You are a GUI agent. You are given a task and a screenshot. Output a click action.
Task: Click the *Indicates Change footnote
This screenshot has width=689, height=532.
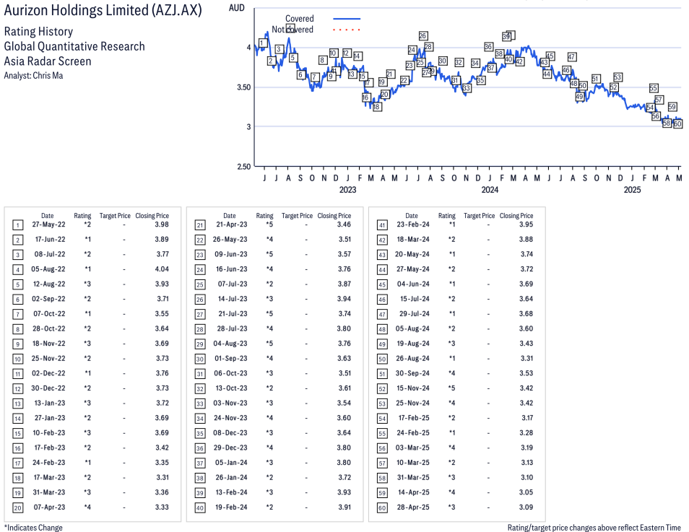pos(33,528)
